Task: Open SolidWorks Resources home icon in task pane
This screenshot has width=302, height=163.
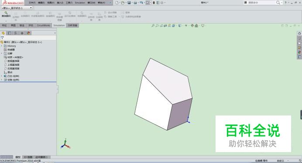Action: tap(299, 34)
